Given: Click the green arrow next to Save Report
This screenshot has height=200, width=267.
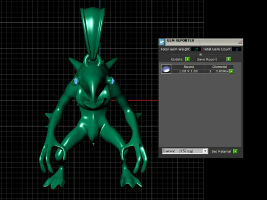Looking at the screenshot, I should [229, 59].
